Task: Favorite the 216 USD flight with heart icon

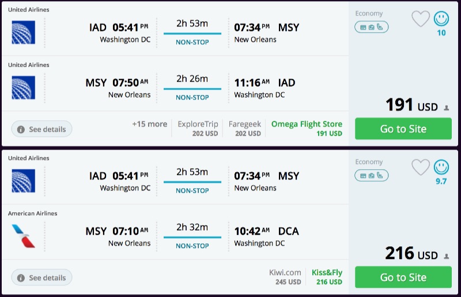Action: pyautogui.click(x=421, y=167)
